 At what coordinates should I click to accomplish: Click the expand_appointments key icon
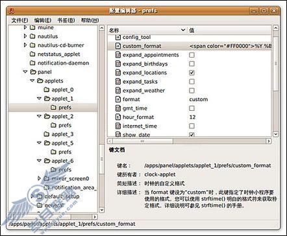point(118,55)
